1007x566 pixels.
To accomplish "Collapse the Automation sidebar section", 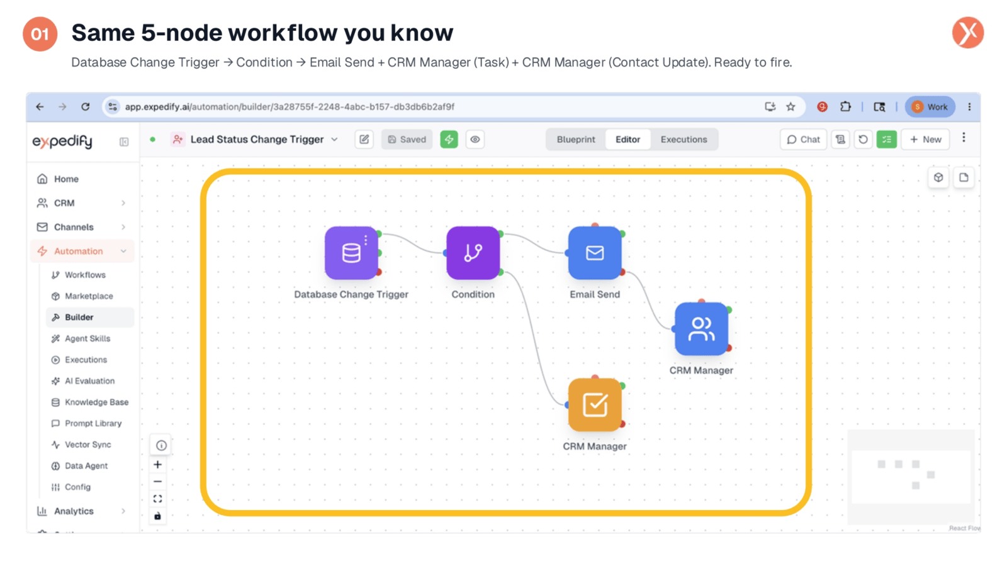I will [x=82, y=251].
